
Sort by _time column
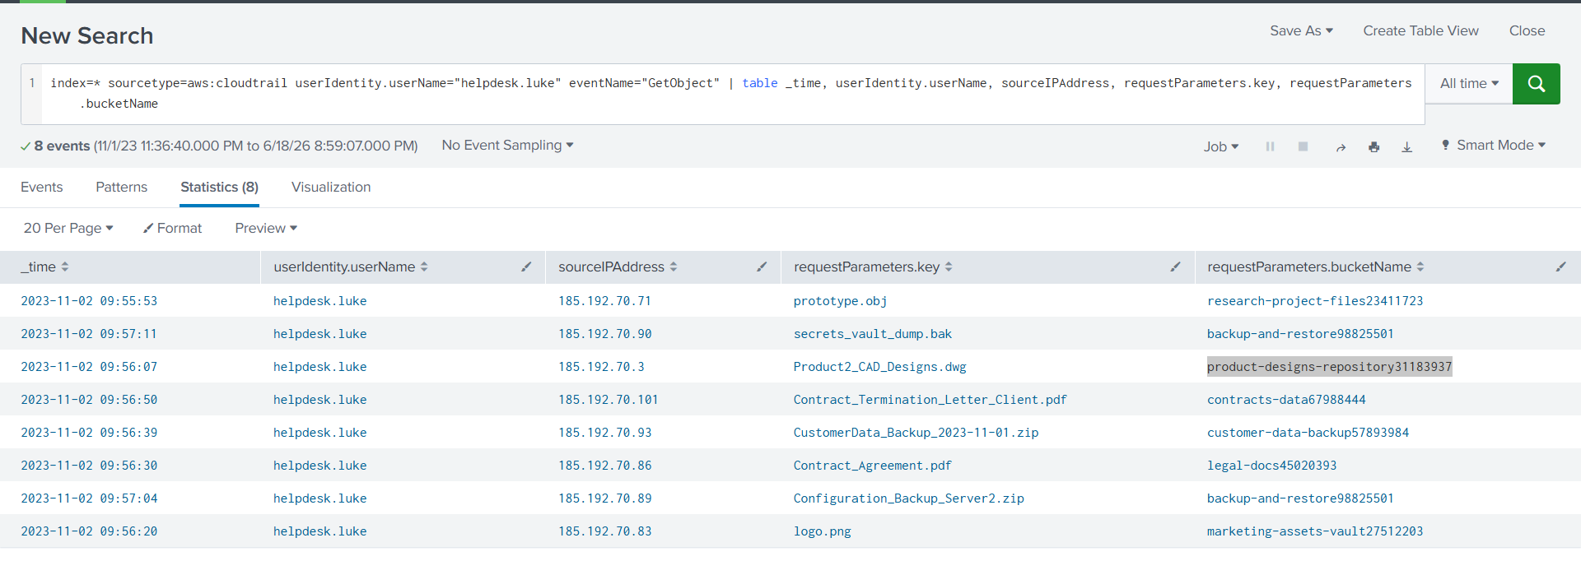click(x=45, y=267)
